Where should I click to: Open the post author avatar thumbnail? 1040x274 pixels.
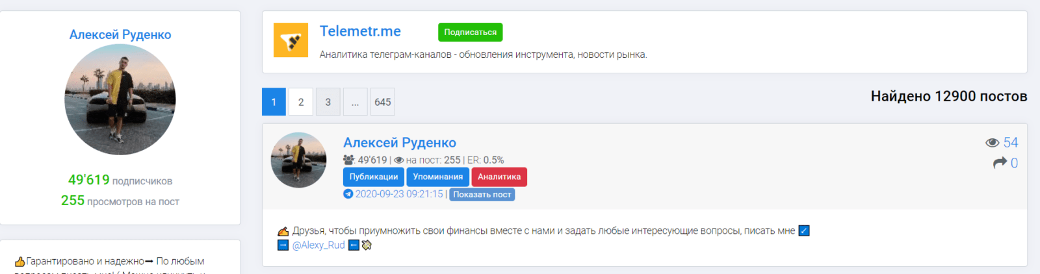tap(298, 160)
